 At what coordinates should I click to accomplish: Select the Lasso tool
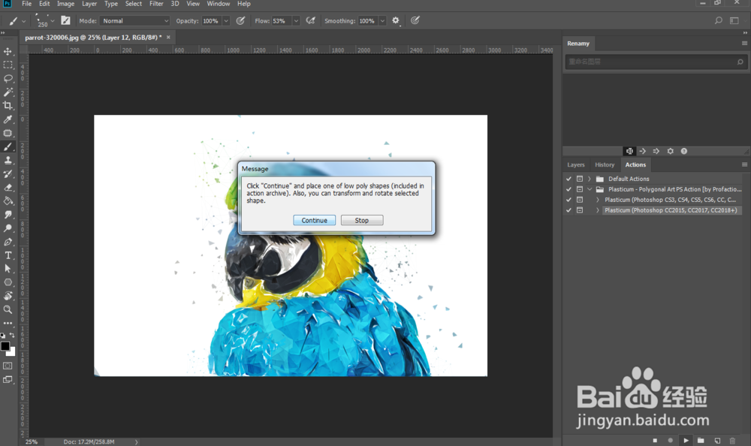[8, 78]
